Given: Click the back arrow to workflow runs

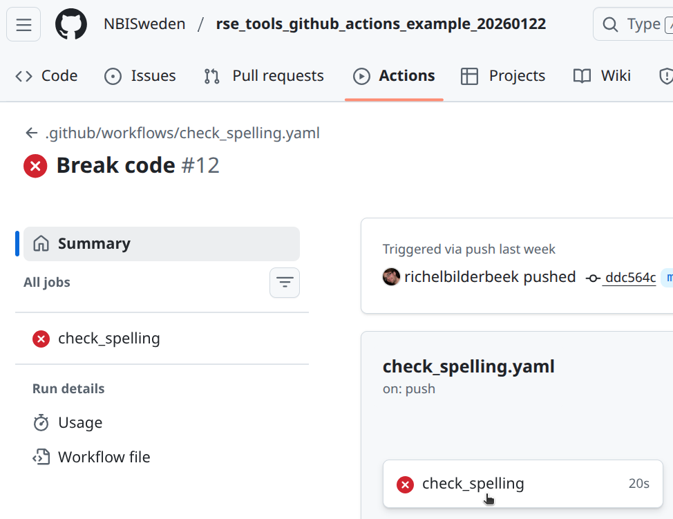Looking at the screenshot, I should pos(31,133).
